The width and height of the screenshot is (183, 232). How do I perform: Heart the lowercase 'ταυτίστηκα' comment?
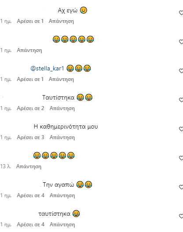pos(181,216)
